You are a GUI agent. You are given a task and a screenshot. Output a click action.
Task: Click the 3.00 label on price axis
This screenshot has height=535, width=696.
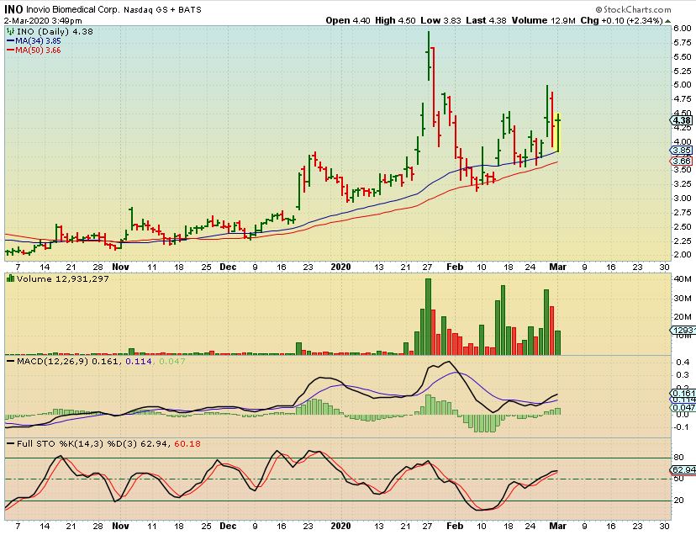pyautogui.click(x=683, y=199)
